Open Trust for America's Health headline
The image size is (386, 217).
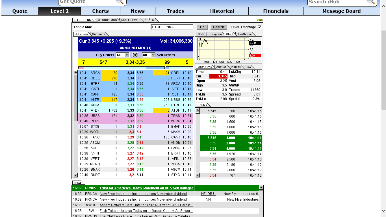(x=147, y=188)
